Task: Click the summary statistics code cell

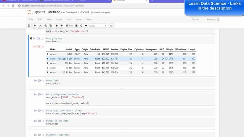Action: point(130,135)
